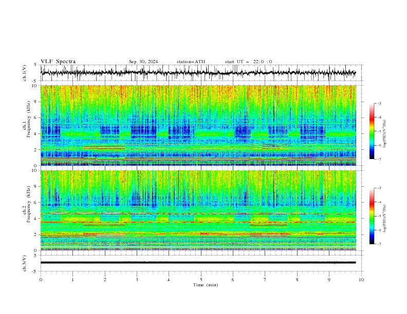
Task: Click the ch.1 frequency tick label "2"
Action: point(36,150)
